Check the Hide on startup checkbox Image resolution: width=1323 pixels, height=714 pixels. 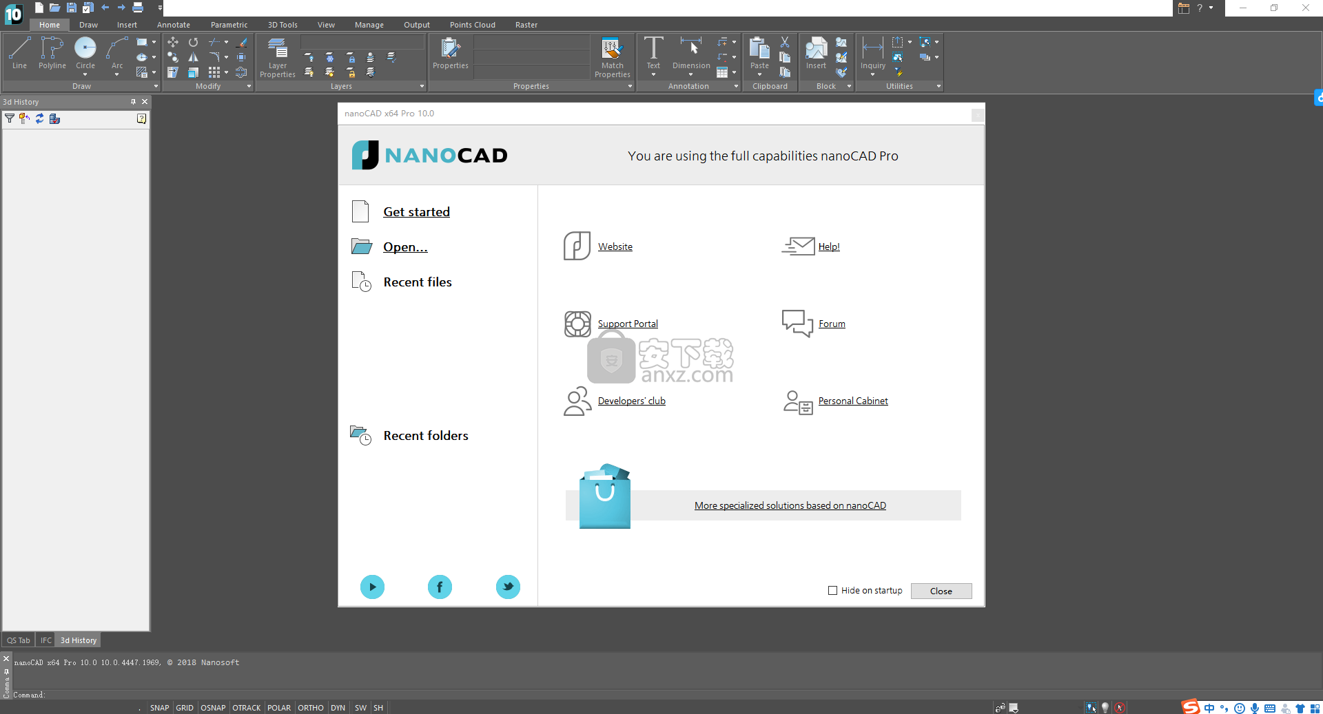pos(832,590)
